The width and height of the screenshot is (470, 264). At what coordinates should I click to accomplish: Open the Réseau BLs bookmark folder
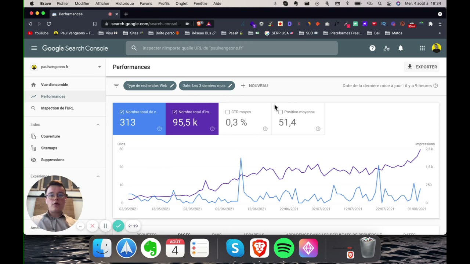tap(200, 33)
